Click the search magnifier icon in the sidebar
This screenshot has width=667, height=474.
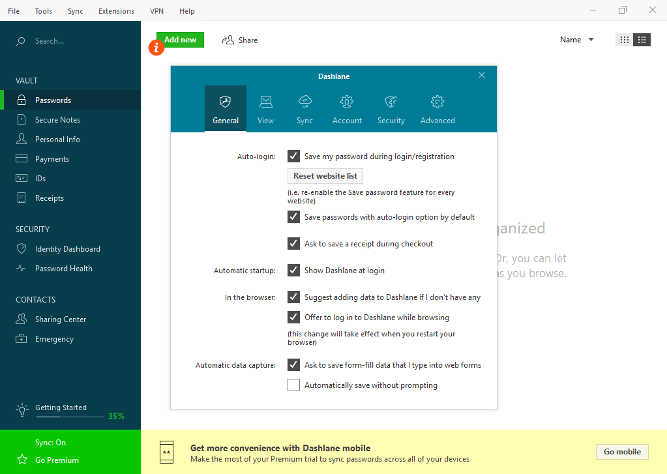point(20,41)
